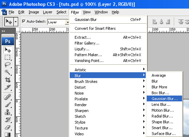Select the Lasso tool

pos(8,65)
